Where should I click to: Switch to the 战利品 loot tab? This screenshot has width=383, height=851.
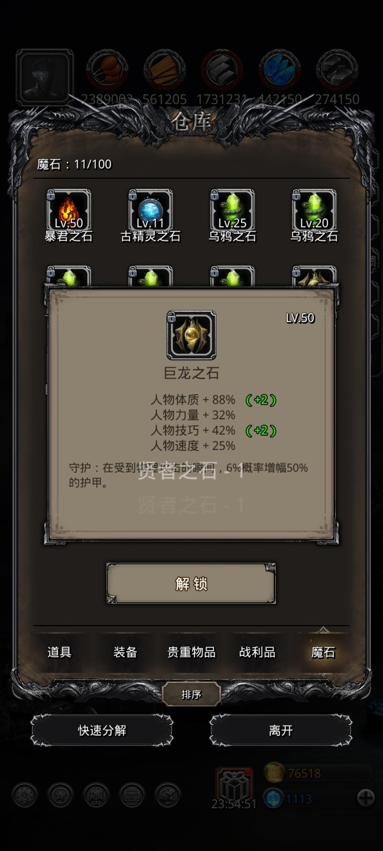pyautogui.click(x=257, y=652)
